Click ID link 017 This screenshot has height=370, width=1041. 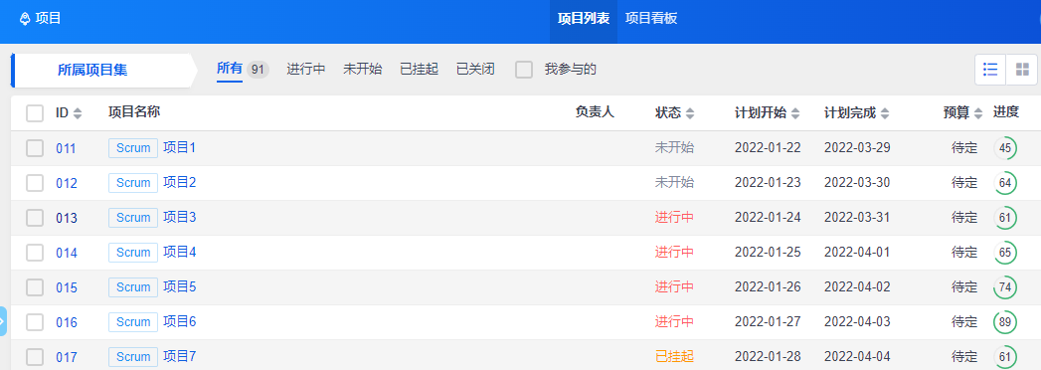coord(67,358)
